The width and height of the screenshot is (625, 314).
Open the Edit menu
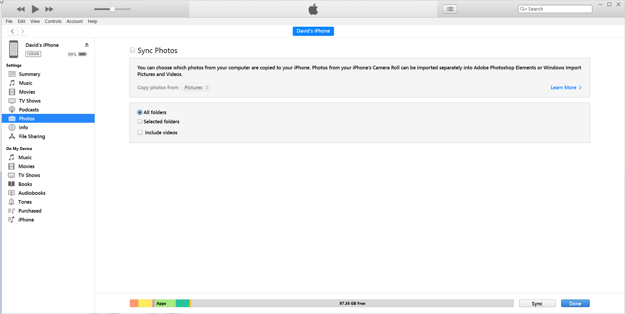(21, 21)
